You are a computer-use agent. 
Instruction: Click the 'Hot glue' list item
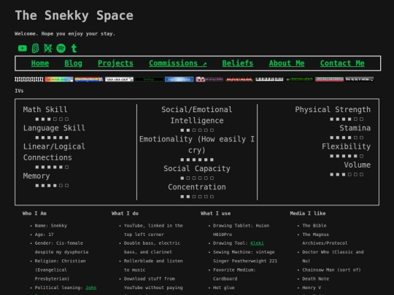pos(224,288)
